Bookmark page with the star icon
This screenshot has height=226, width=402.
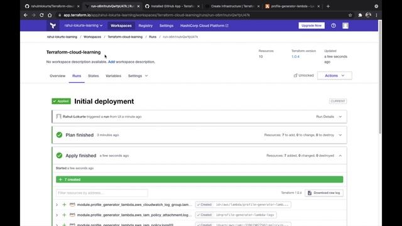click(x=350, y=15)
